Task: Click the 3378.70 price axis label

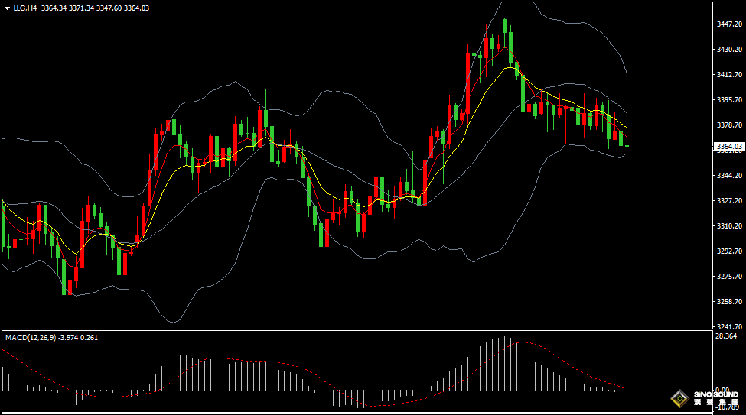Action: [728, 125]
